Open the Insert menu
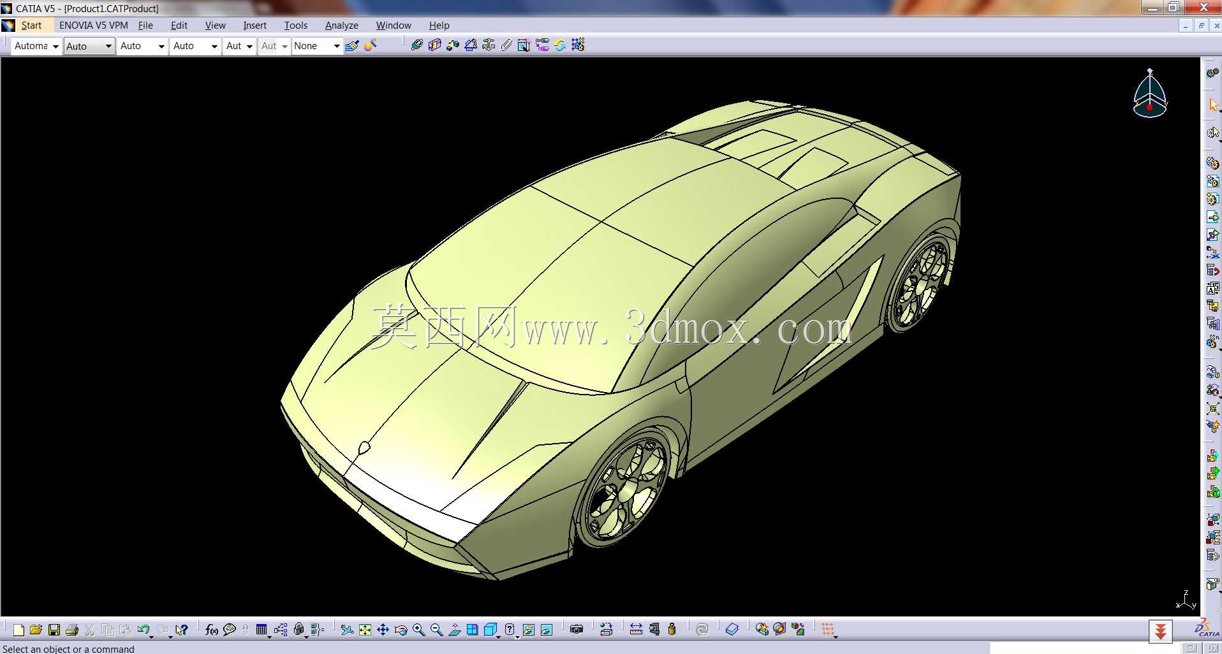This screenshot has height=654, width=1222. [x=254, y=25]
